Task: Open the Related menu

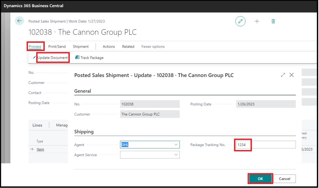Action: click(x=128, y=47)
